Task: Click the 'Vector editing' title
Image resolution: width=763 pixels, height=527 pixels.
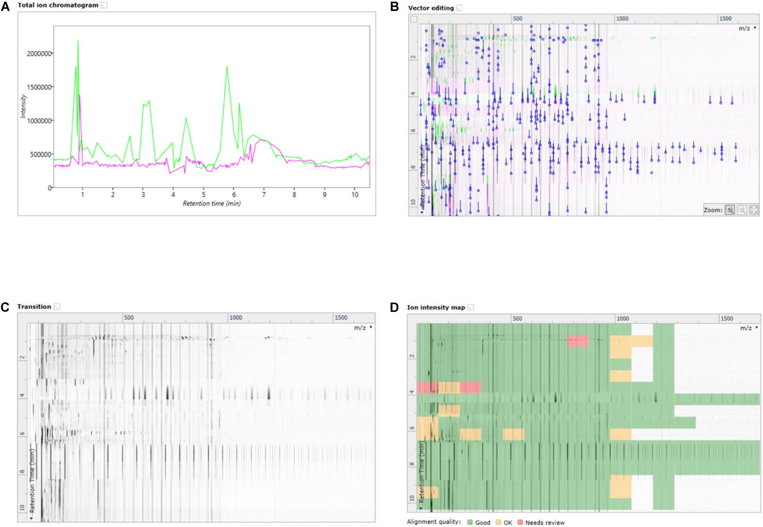Action: tap(431, 8)
